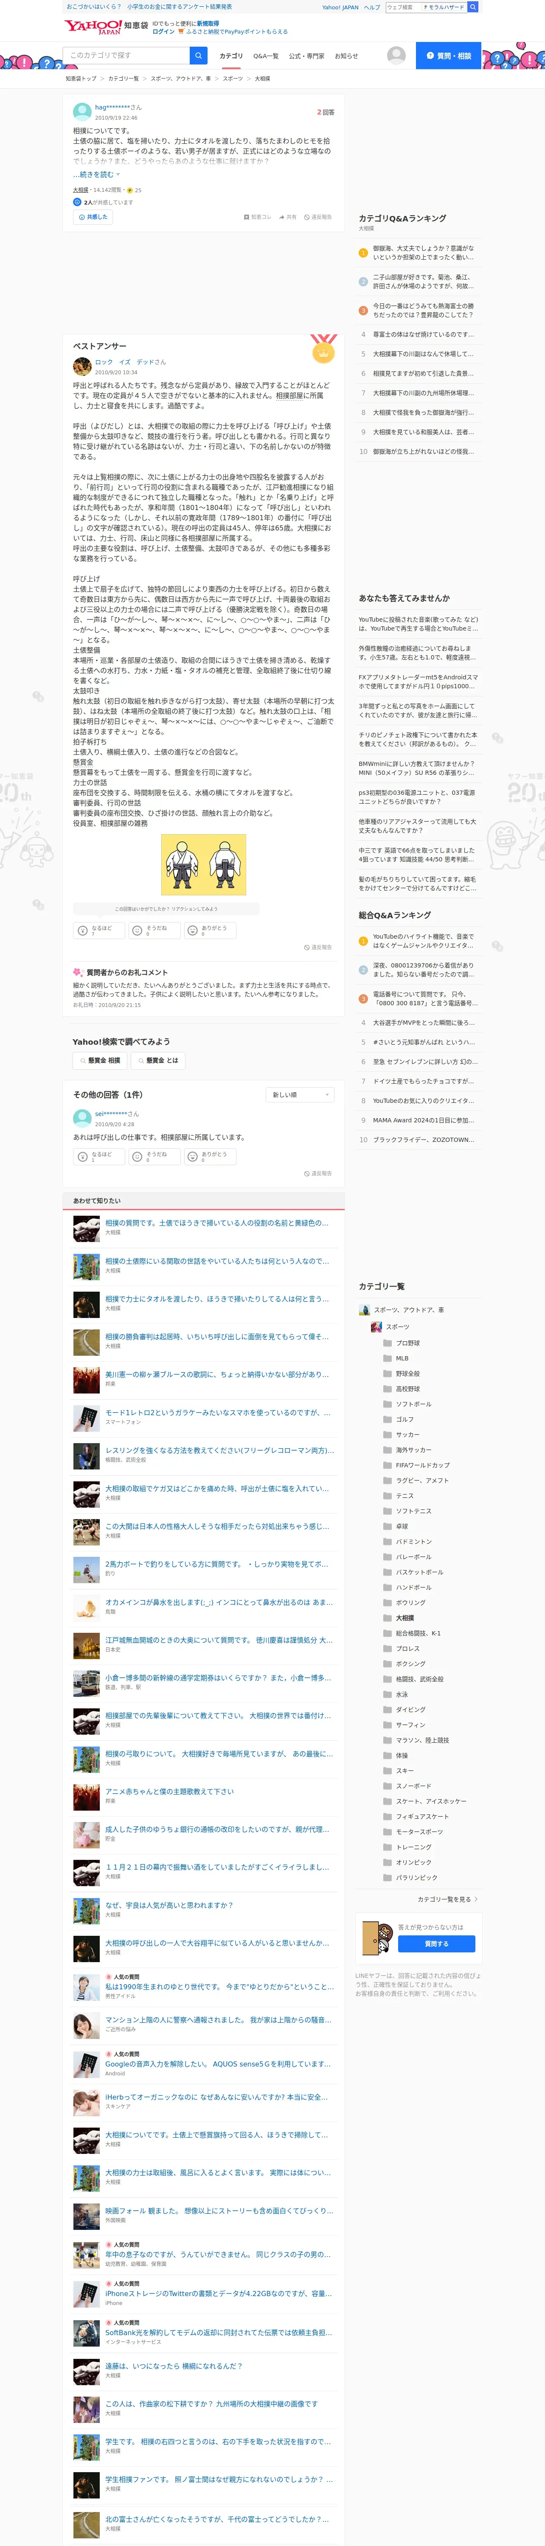
Task: Click the このカテゴリで探す search field
Action: point(126,55)
